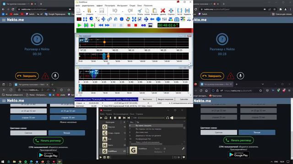
Task: Click the Google Play badge in bottom-left window
Action: point(48,155)
